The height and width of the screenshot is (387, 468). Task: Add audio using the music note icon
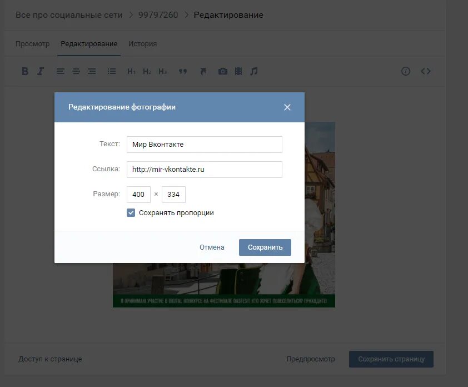pos(253,71)
